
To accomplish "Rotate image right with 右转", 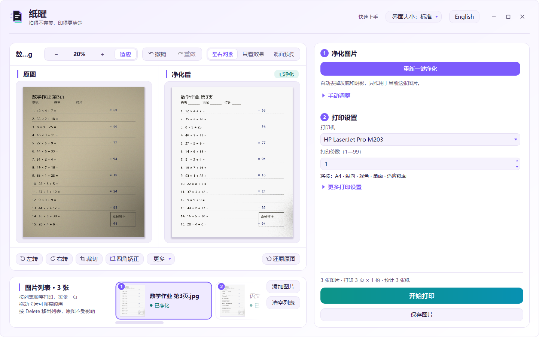I will point(59,259).
